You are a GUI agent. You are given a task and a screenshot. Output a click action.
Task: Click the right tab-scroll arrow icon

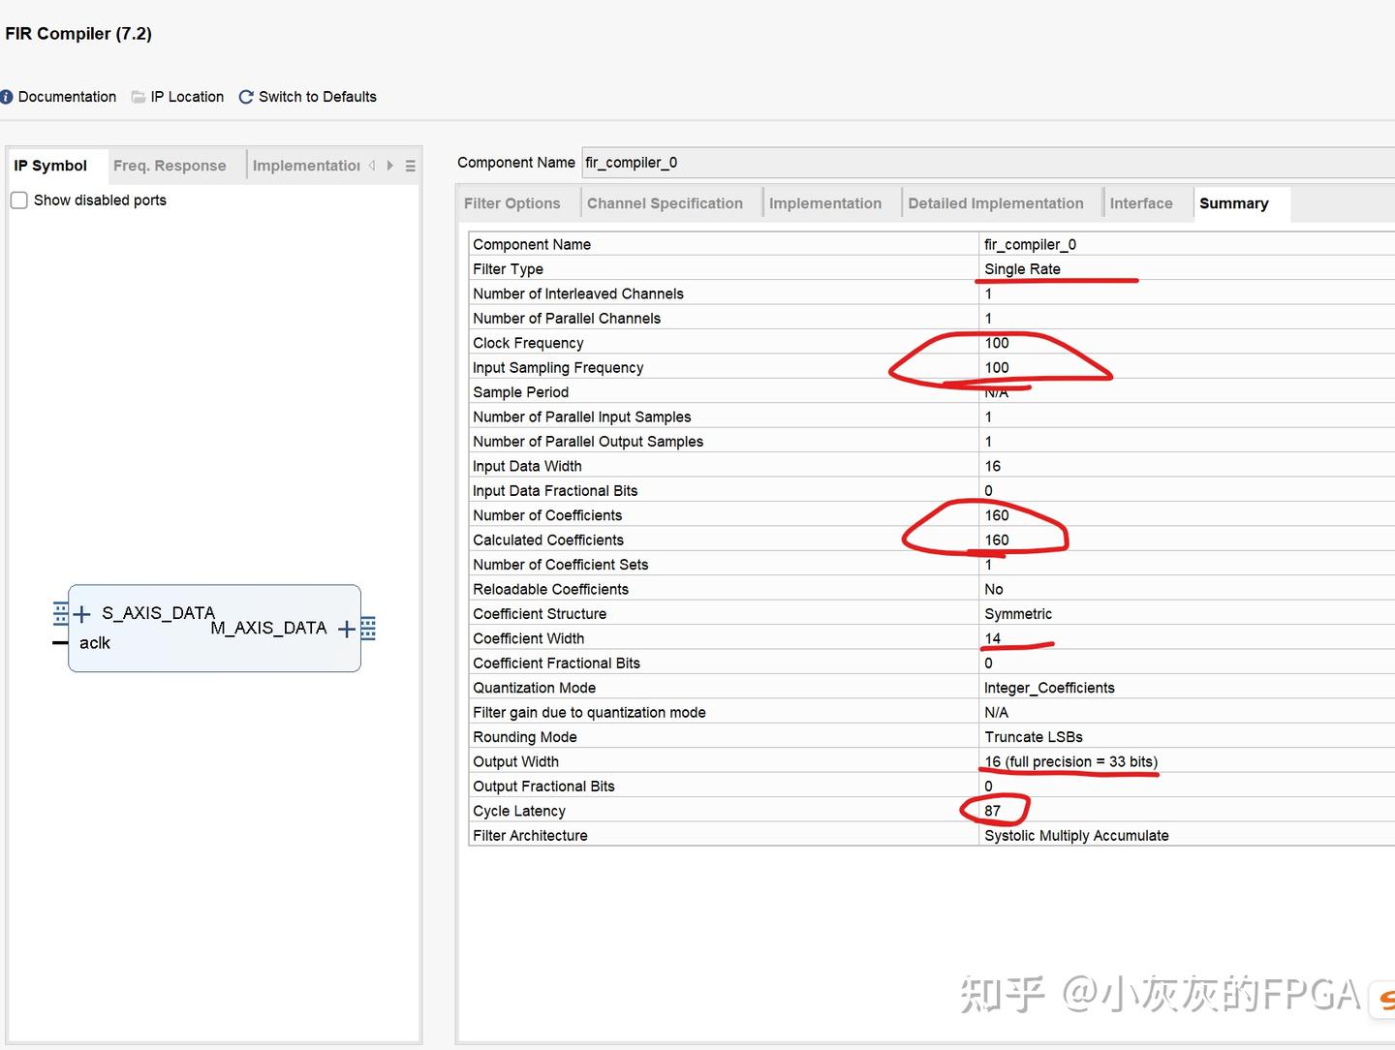[389, 165]
